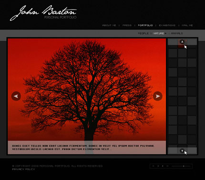The width and height of the screenshot is (205, 180).
Task: Click the John Barton logo
Action: 43,13
